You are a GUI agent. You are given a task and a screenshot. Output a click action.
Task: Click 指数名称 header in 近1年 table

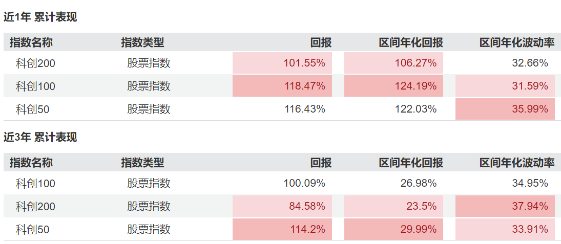(x=31, y=43)
